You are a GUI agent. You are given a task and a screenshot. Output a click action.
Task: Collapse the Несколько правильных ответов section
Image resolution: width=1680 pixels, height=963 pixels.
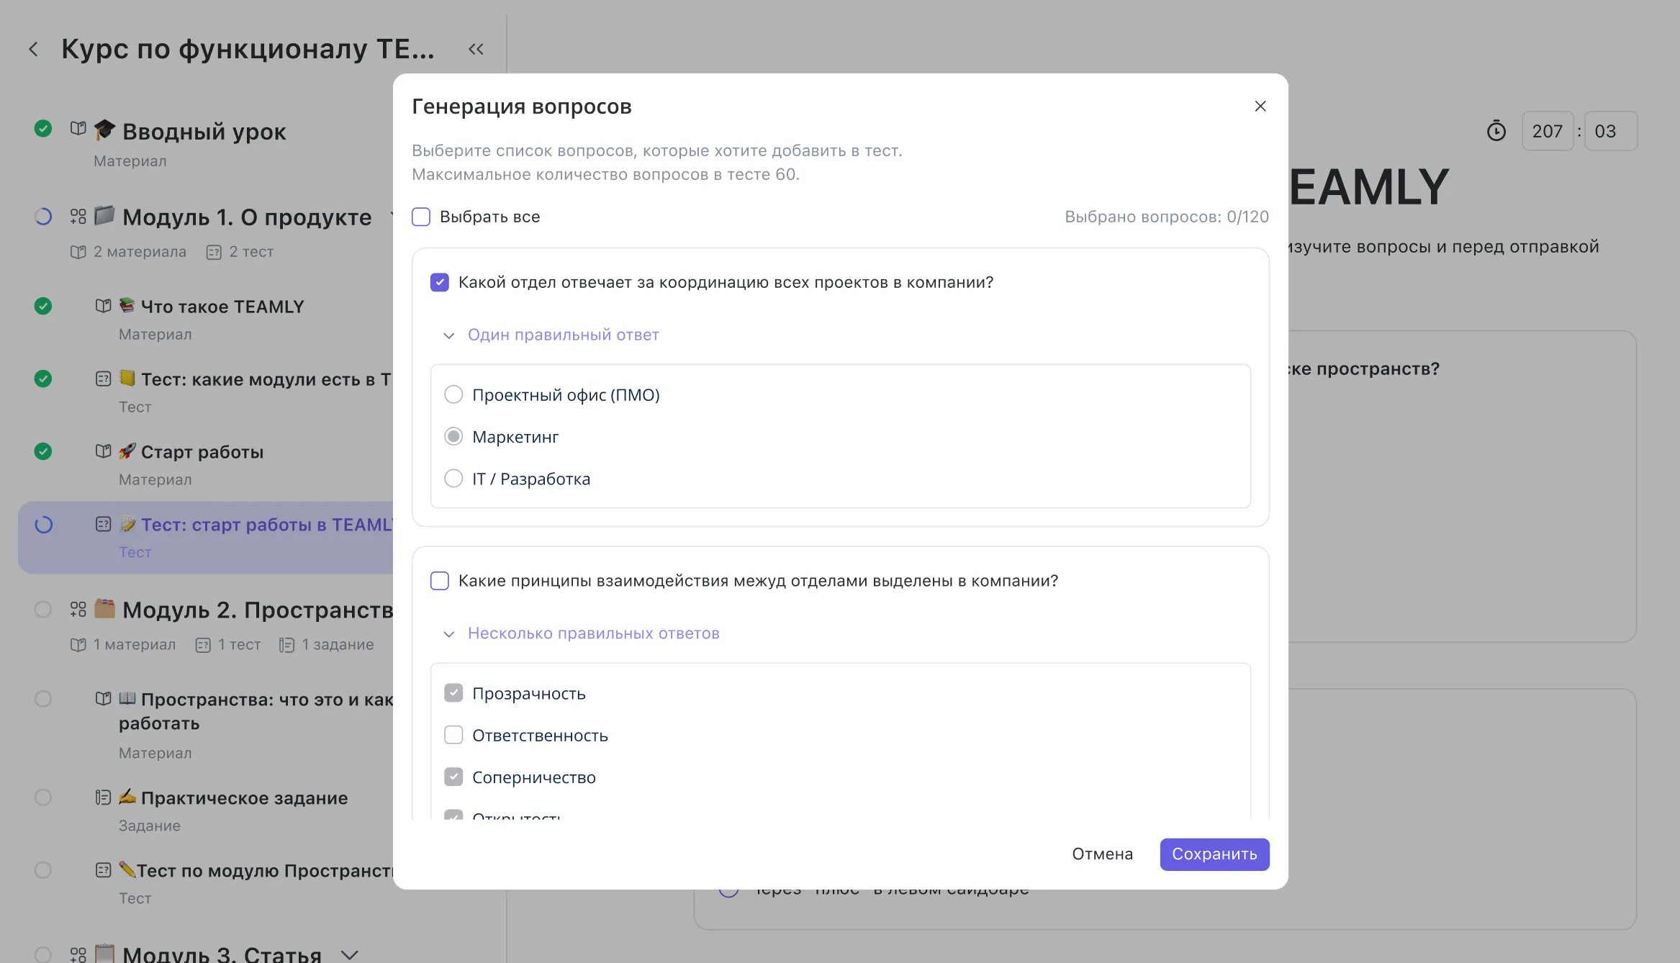448,634
